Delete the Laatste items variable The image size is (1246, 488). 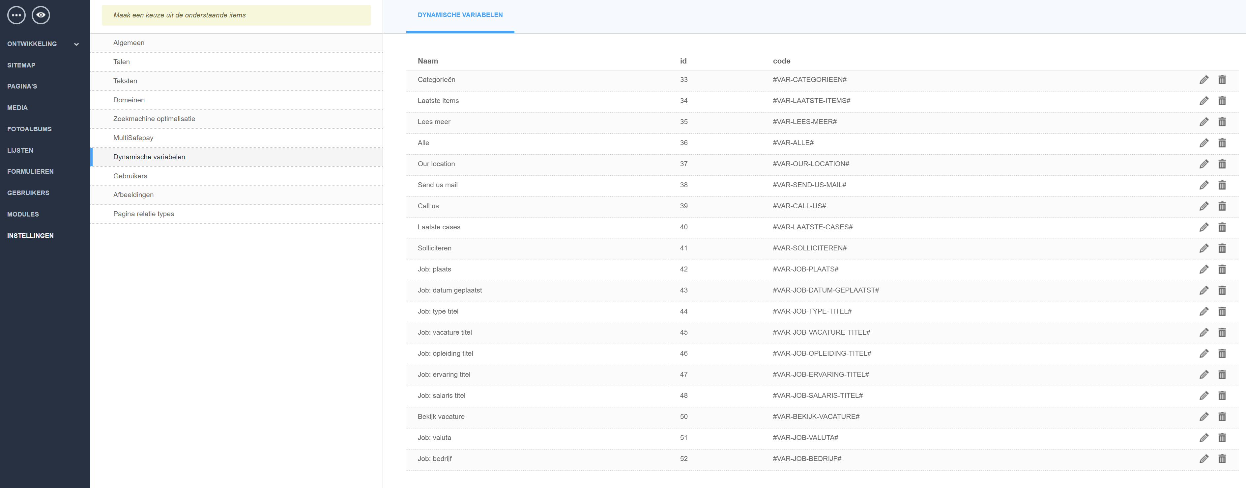tap(1222, 101)
